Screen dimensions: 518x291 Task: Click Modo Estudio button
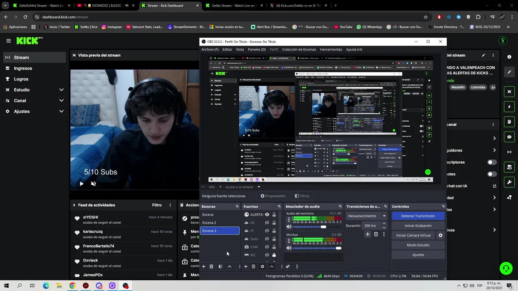click(418, 245)
